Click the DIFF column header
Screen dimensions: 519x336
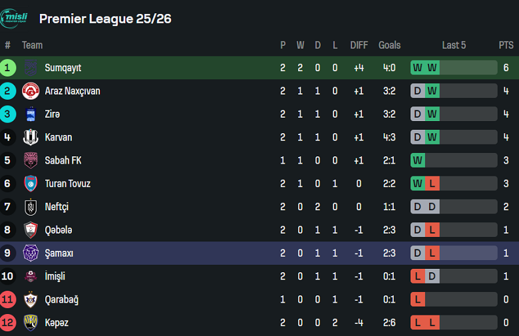click(359, 45)
